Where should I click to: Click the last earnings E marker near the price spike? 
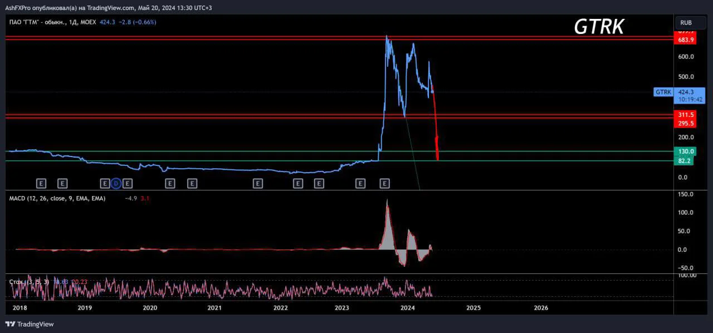click(384, 183)
